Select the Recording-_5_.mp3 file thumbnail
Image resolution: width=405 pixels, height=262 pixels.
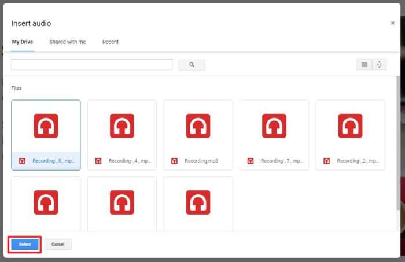[46, 135]
